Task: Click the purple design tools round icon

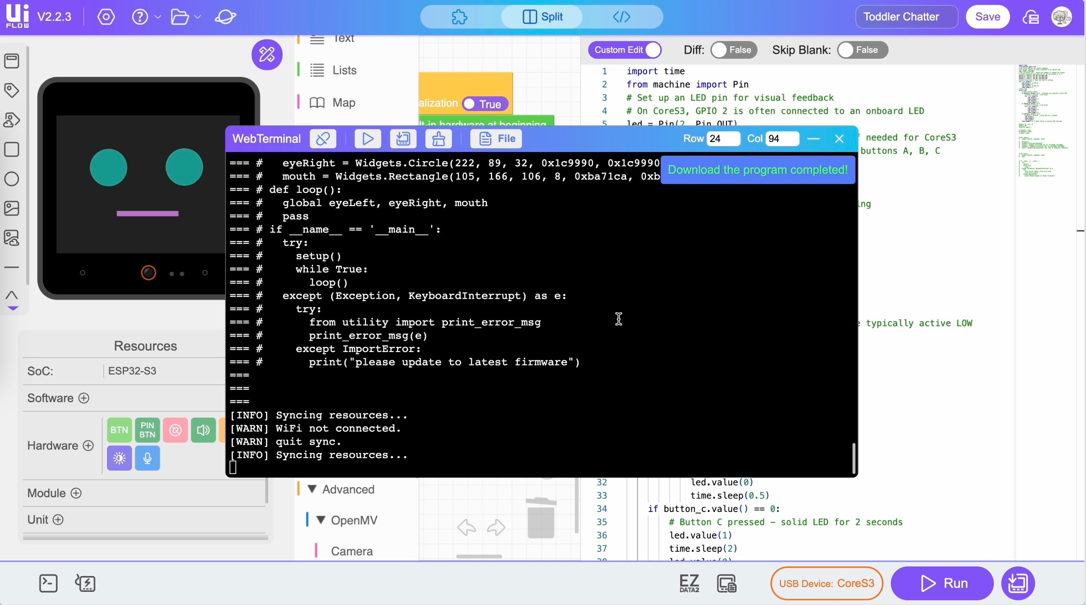Action: (267, 54)
